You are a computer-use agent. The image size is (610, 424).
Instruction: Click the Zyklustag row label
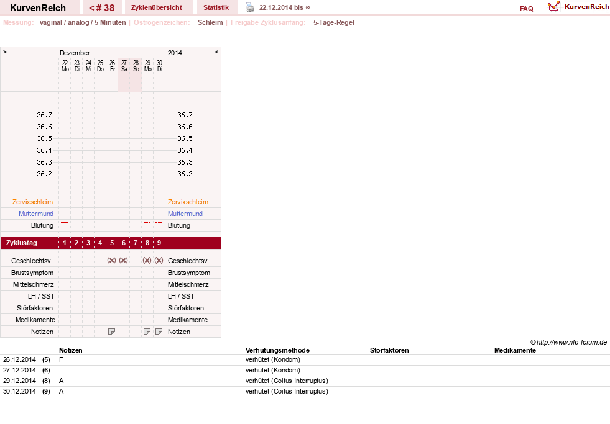click(21, 243)
